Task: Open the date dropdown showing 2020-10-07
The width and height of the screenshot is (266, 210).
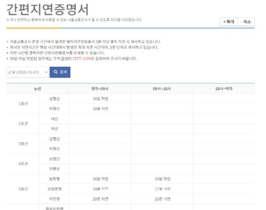Action: pos(28,72)
